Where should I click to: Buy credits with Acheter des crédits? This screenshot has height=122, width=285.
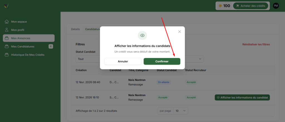pyautogui.click(x=250, y=6)
